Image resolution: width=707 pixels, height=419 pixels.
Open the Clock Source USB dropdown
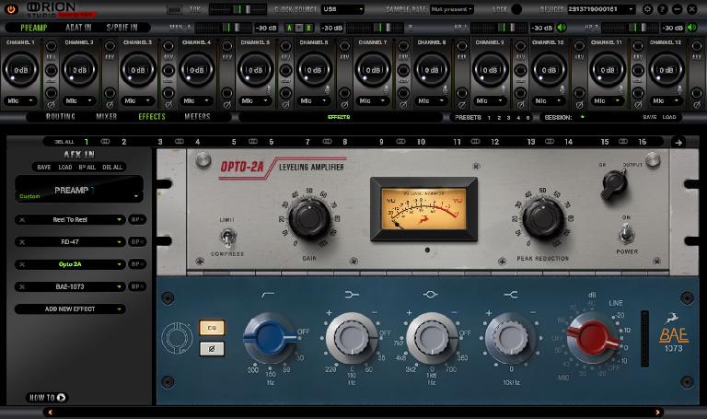[x=342, y=9]
